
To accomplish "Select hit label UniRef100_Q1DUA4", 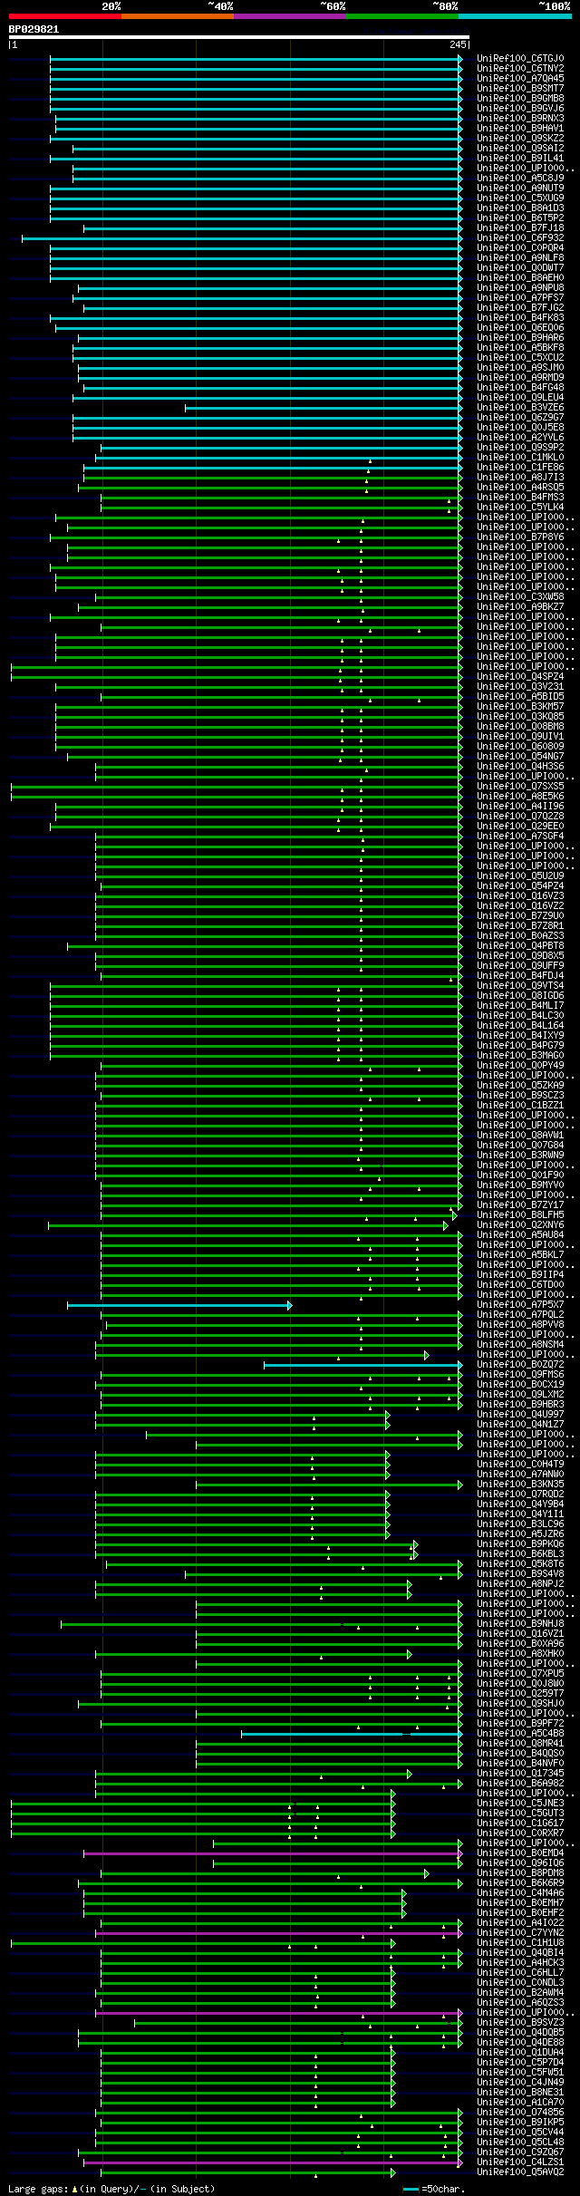I will point(520,2053).
